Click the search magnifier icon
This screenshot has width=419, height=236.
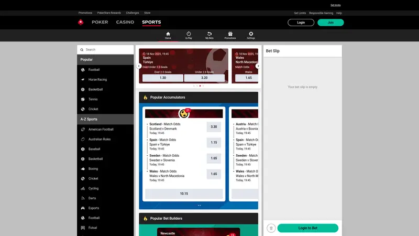pyautogui.click(x=82, y=50)
